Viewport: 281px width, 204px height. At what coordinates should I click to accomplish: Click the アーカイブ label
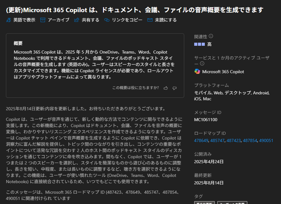point(59,20)
